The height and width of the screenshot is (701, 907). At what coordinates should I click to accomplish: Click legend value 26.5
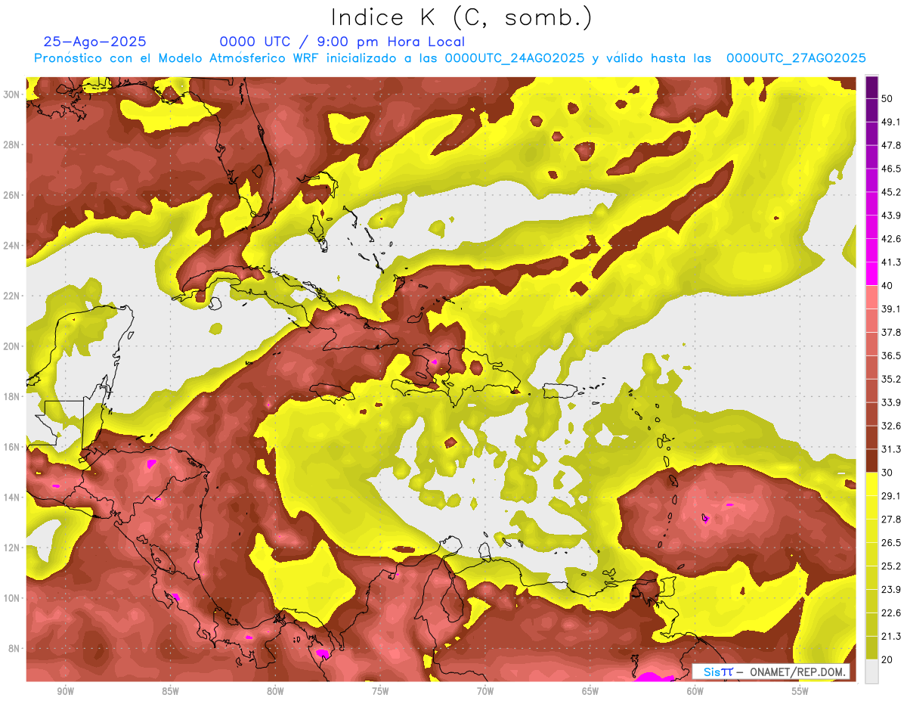[891, 542]
